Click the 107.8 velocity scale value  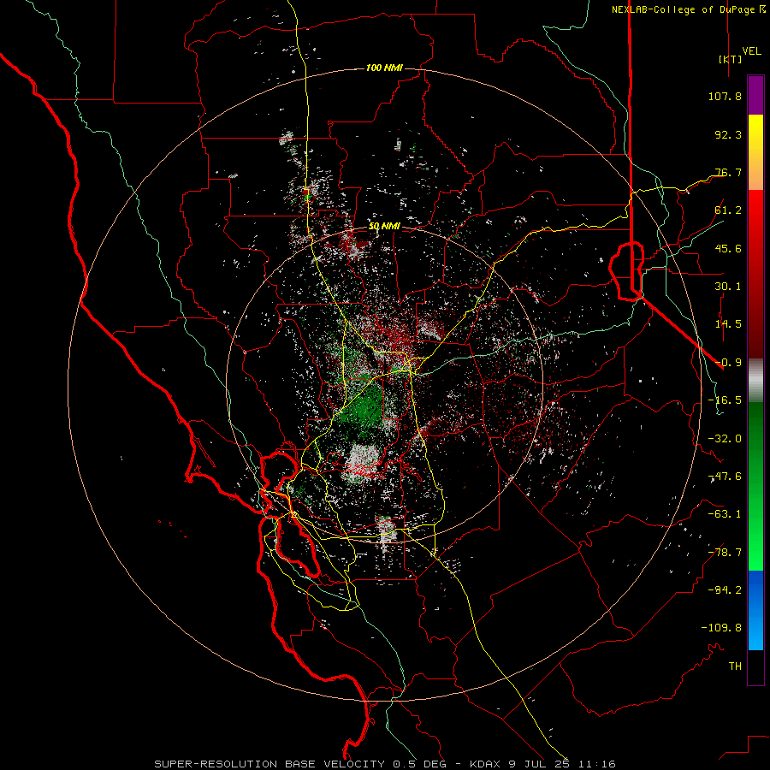click(x=725, y=96)
